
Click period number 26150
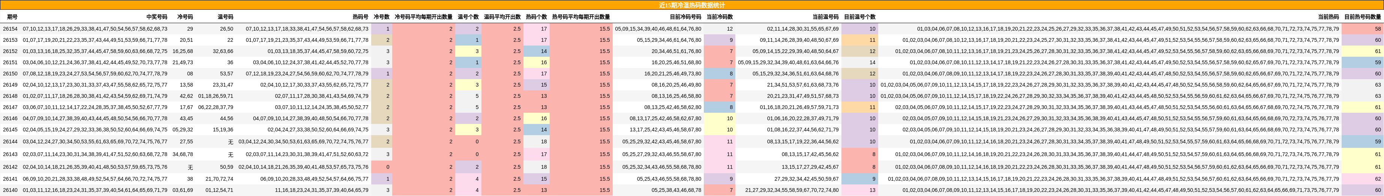pyautogui.click(x=10, y=74)
